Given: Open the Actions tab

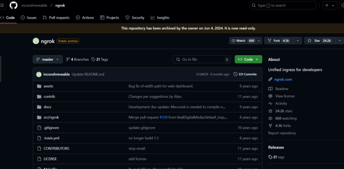Looking at the screenshot, I should [85, 18].
